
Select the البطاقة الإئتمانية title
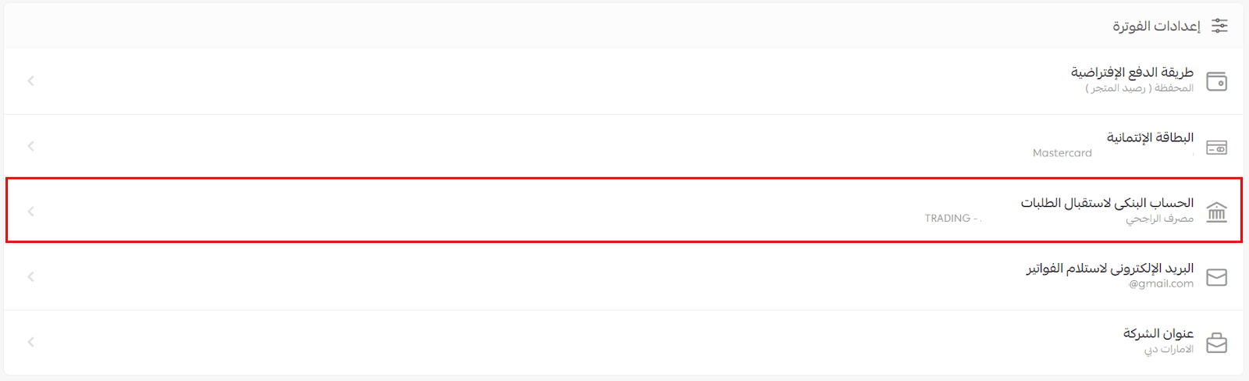click(1150, 137)
